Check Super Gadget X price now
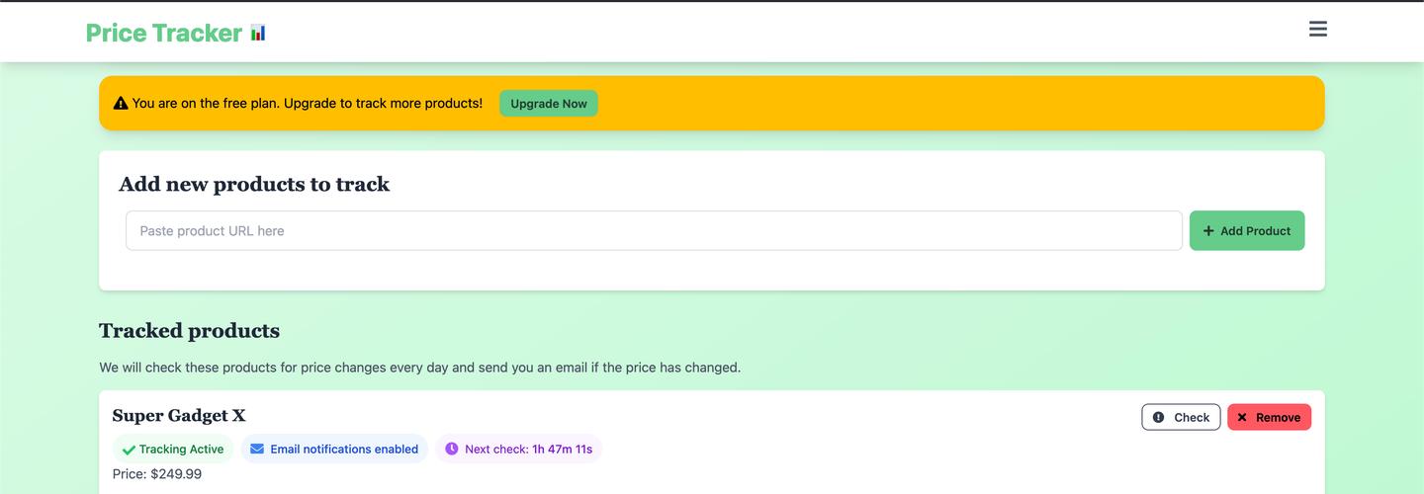 click(1181, 418)
